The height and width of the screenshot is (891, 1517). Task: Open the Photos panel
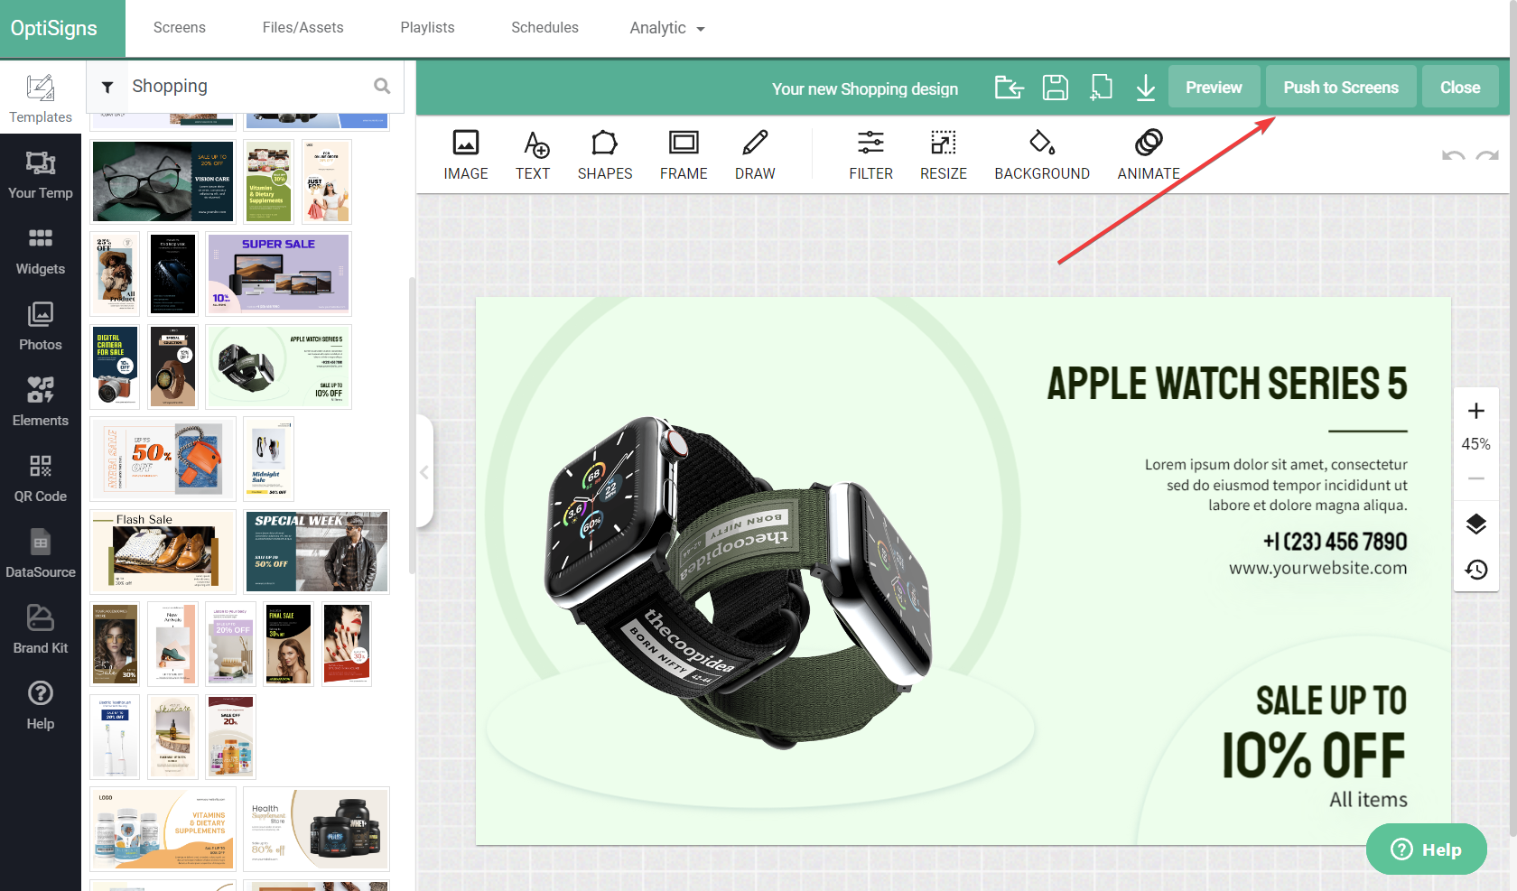pyautogui.click(x=41, y=327)
